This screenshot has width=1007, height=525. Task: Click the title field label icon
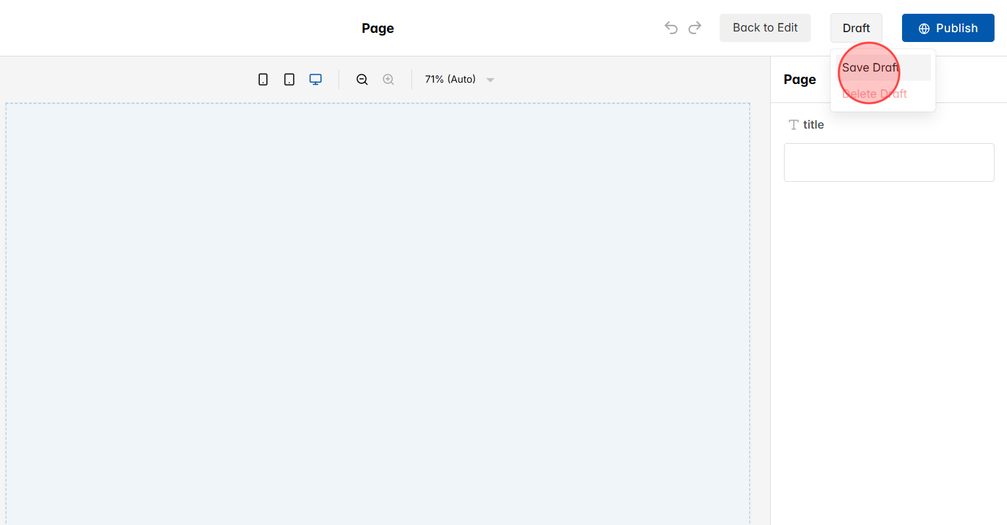pos(794,124)
